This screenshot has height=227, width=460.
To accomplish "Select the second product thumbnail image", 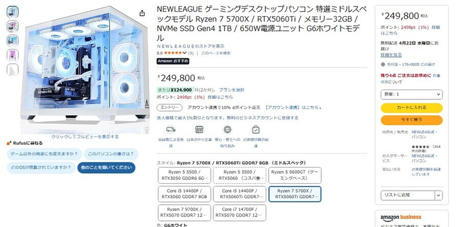I will [x=13, y=26].
